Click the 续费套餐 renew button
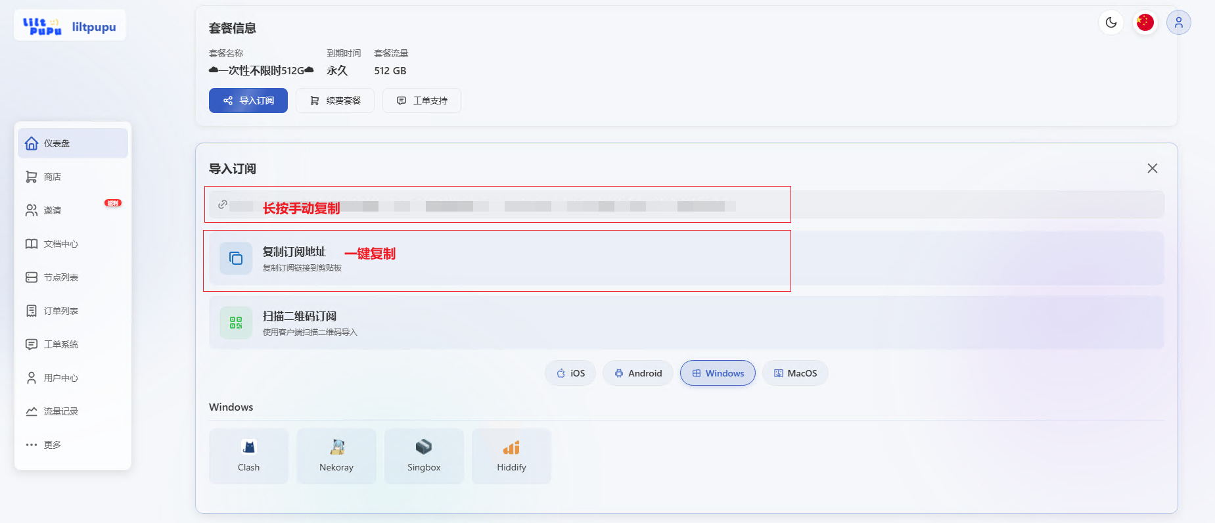Screen dimensions: 1215x523 click(335, 101)
